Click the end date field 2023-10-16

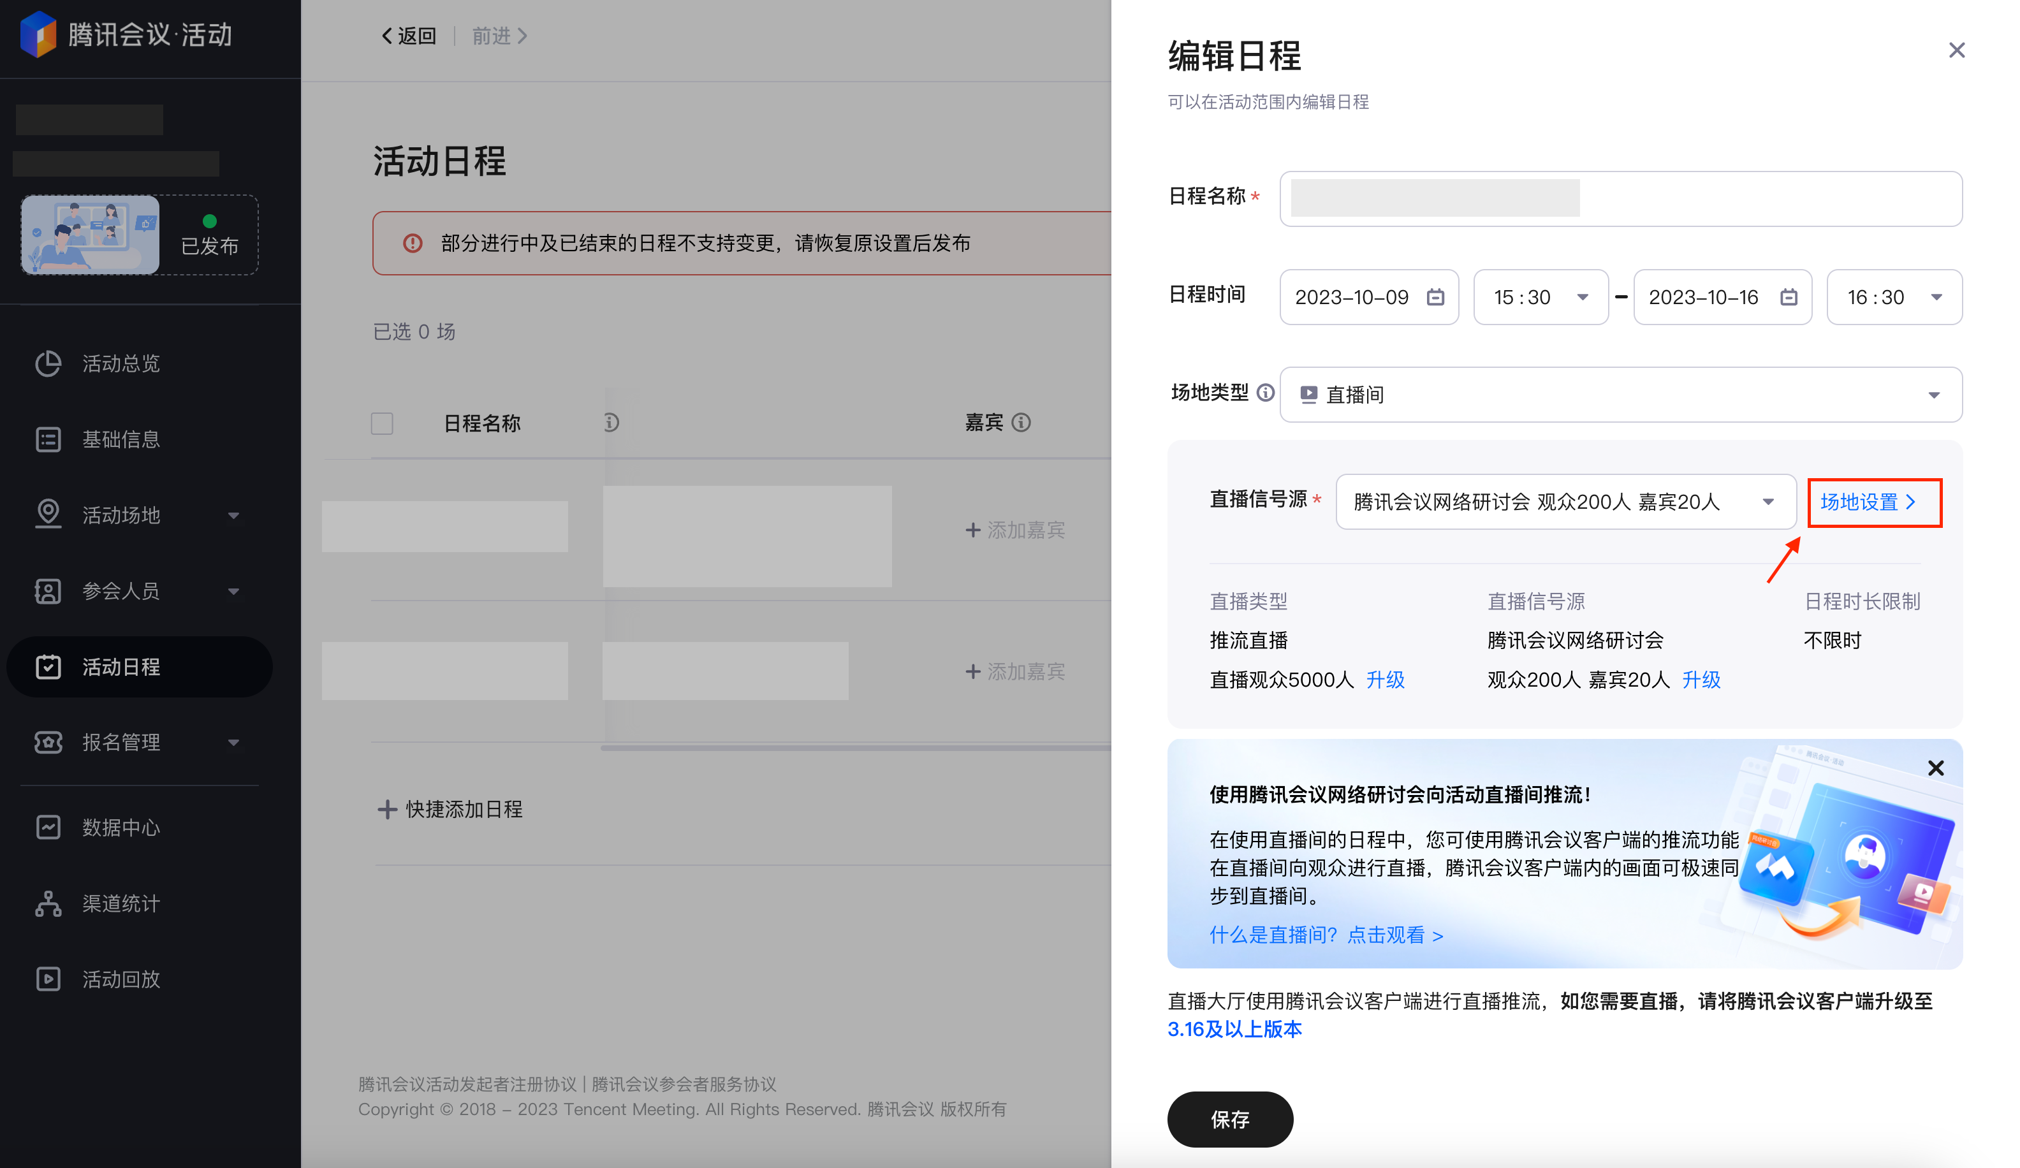point(1722,297)
